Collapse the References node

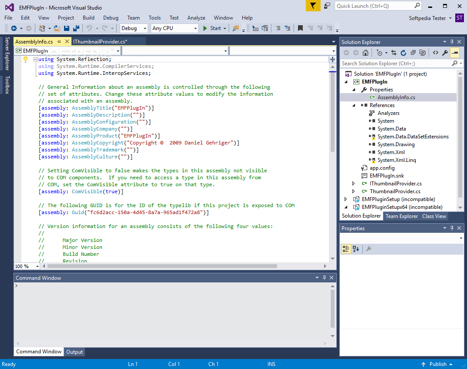(x=354, y=105)
